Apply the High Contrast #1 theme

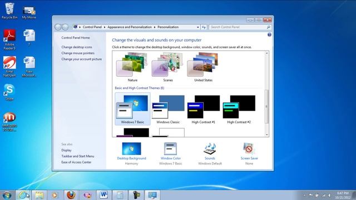tap(204, 109)
